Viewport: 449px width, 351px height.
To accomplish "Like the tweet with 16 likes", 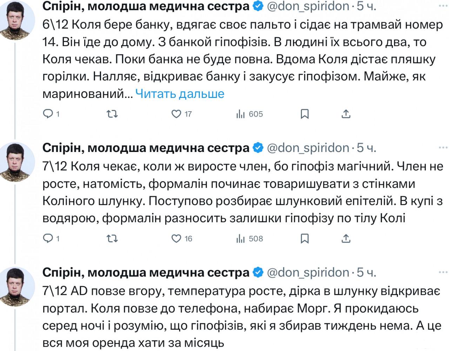I will click(x=176, y=239).
